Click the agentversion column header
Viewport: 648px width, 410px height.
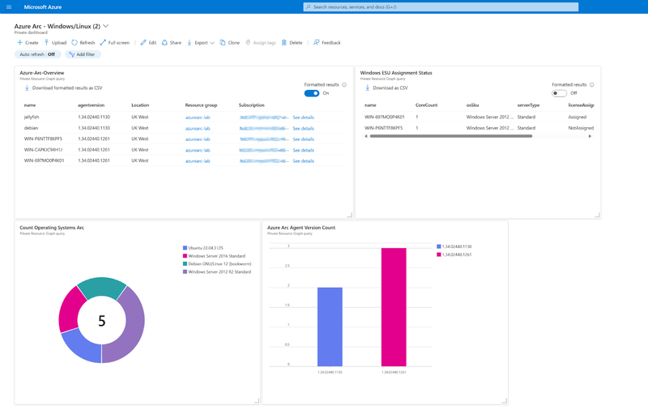coord(91,105)
